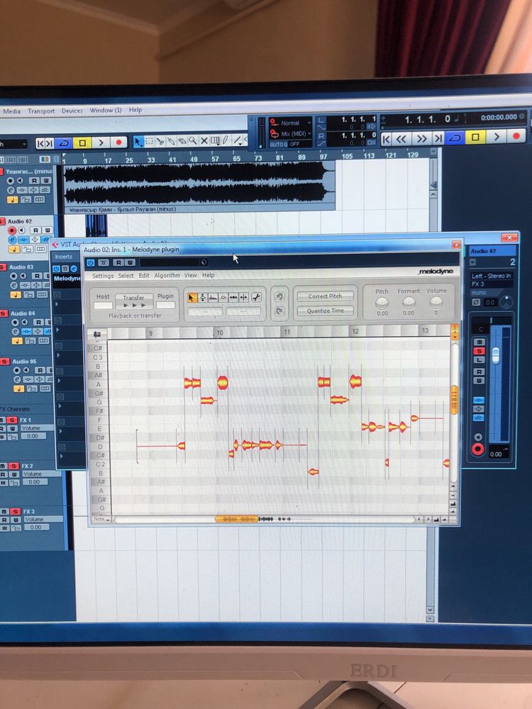The height and width of the screenshot is (709, 532).
Task: Solo the Audio 05 track
Action: 5,362
